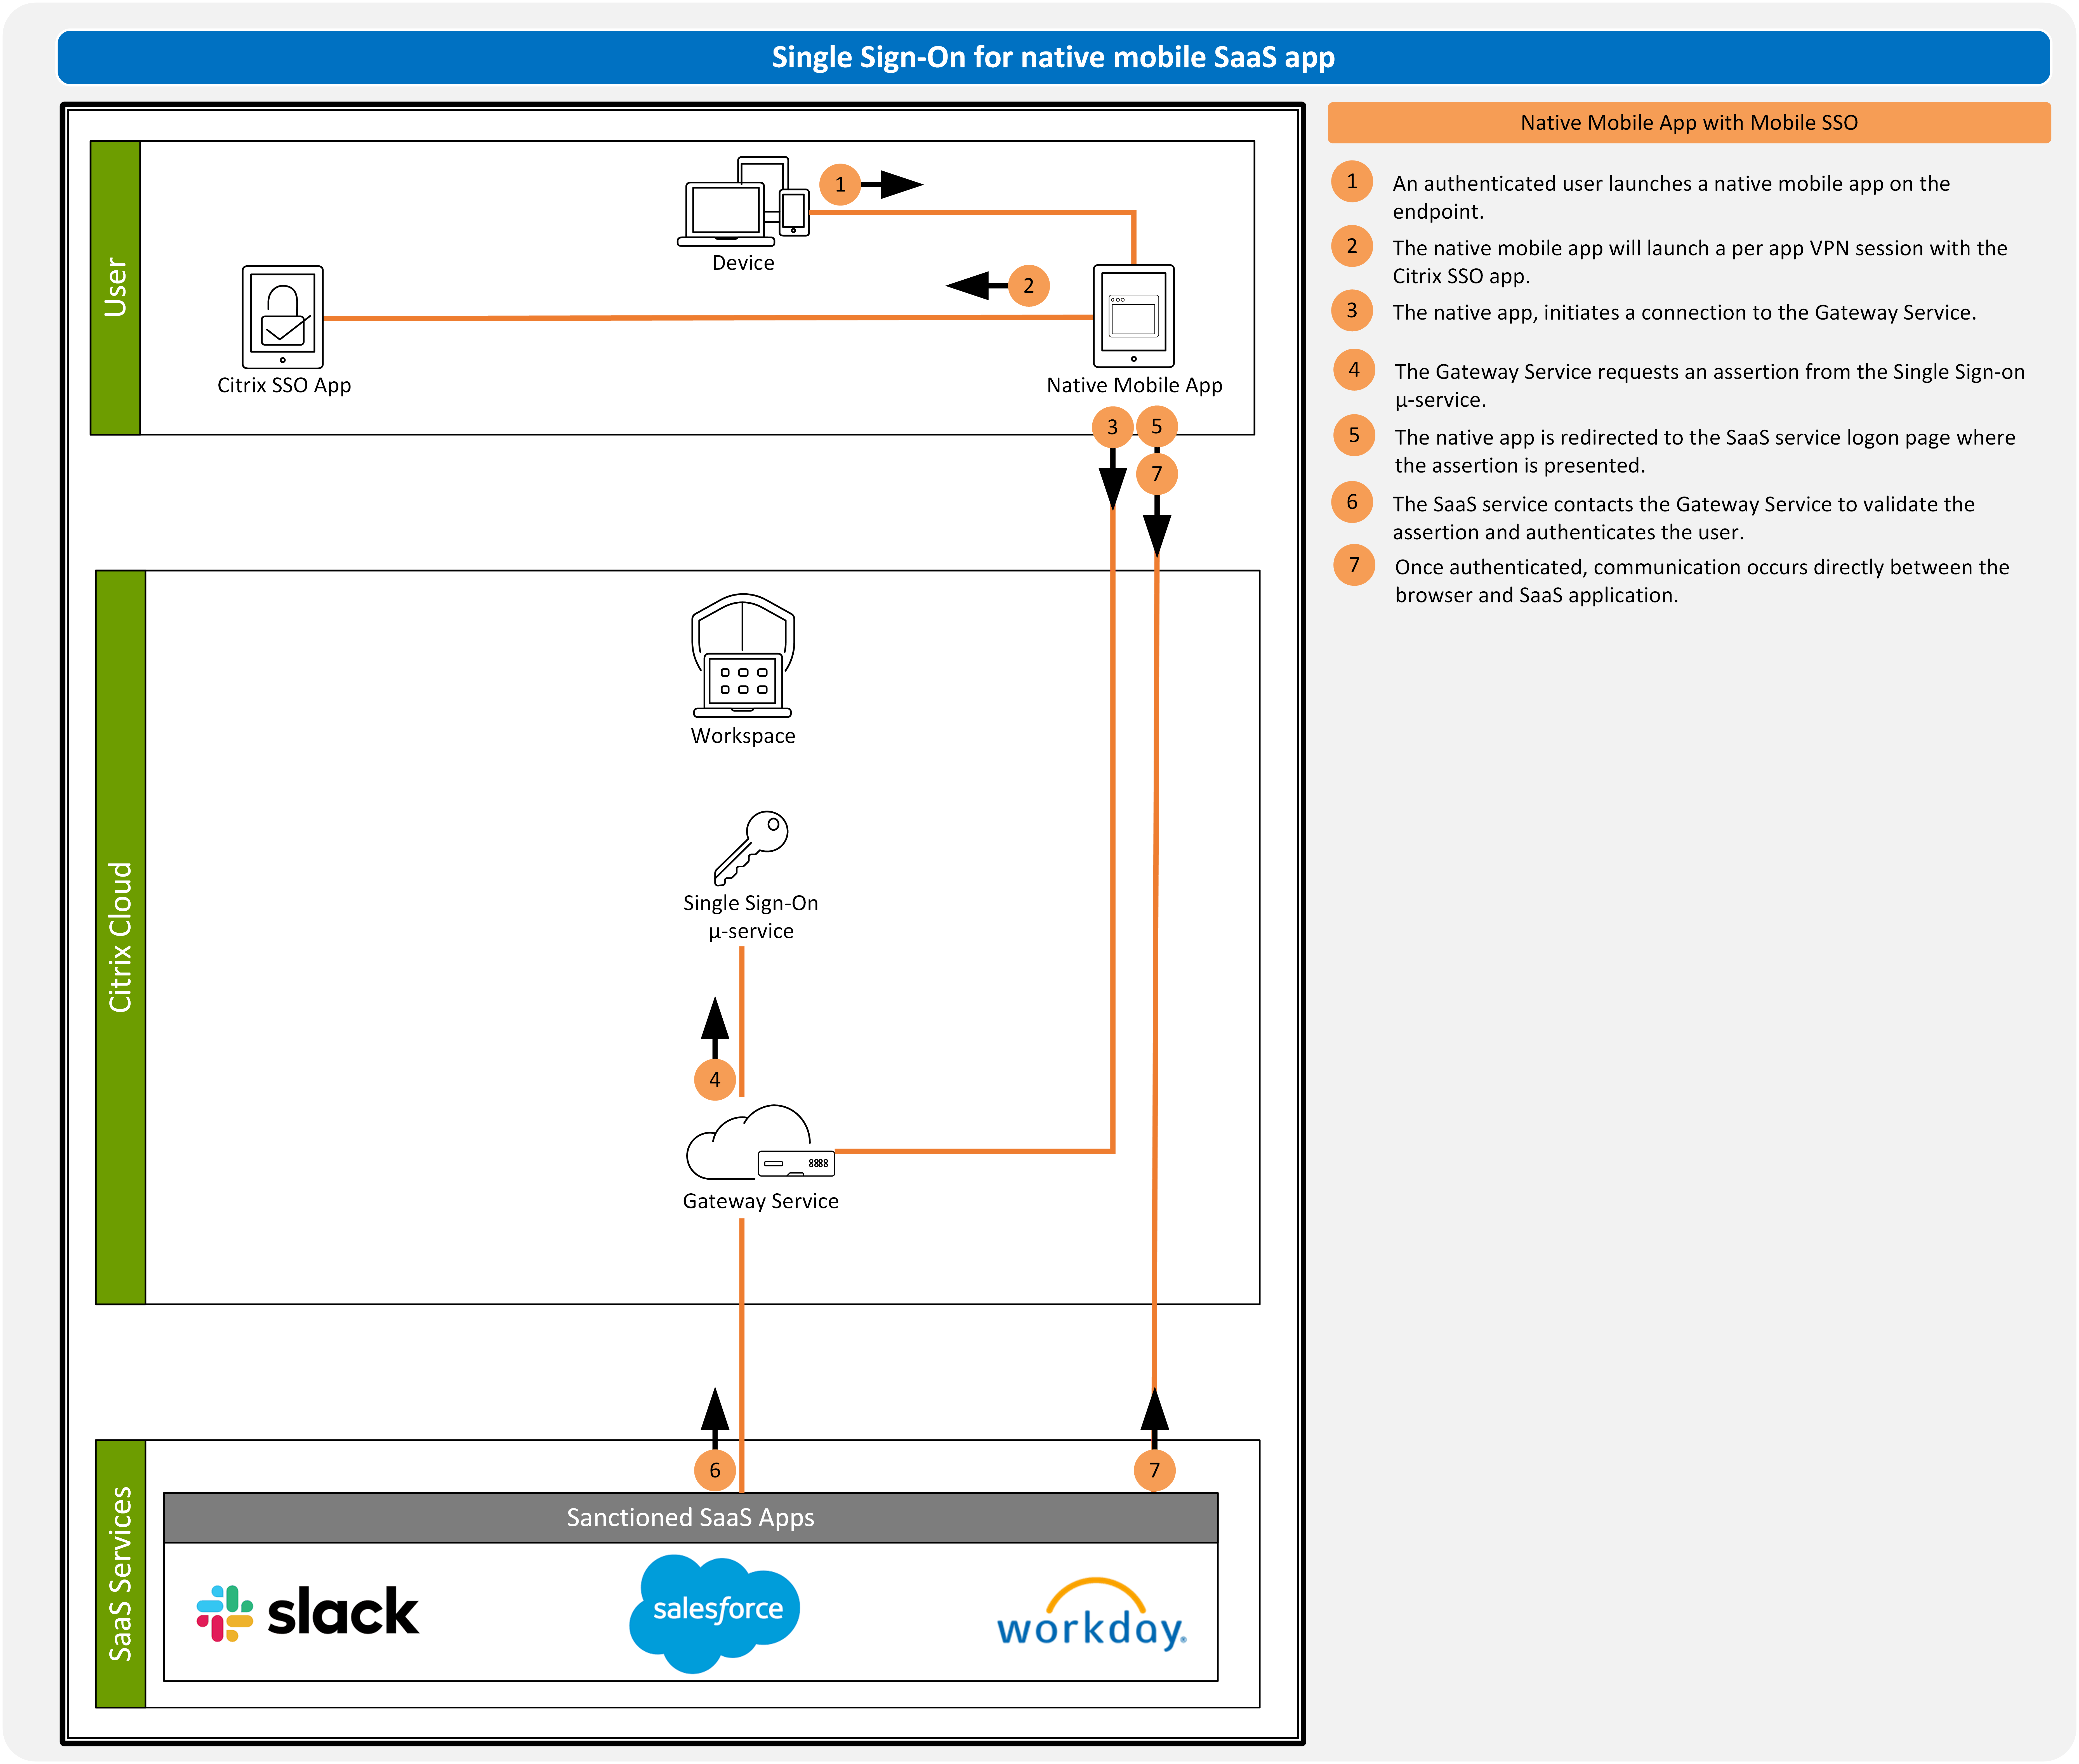Image resolution: width=2079 pixels, height=1764 pixels.
Task: Select the green User sidebar label
Action: coord(115,287)
